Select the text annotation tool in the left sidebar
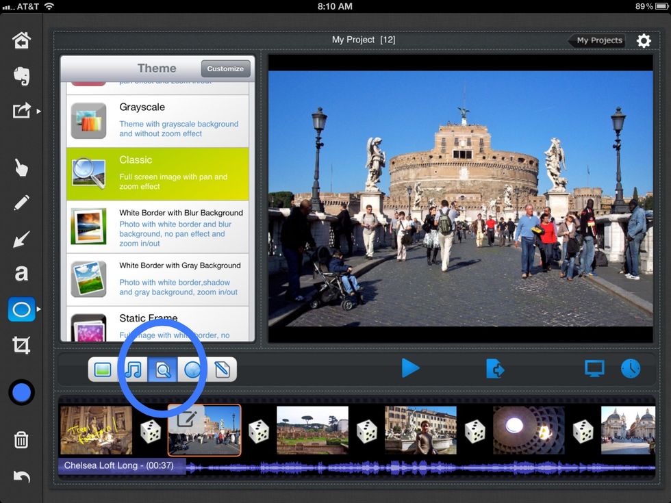Viewport: 671px width, 503px height. [21, 272]
